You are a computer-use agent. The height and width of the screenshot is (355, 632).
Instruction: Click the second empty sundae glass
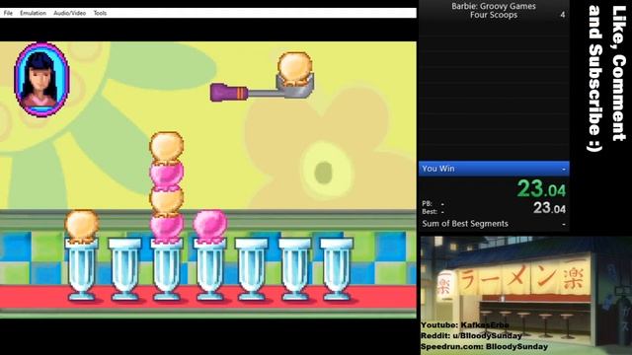click(124, 269)
